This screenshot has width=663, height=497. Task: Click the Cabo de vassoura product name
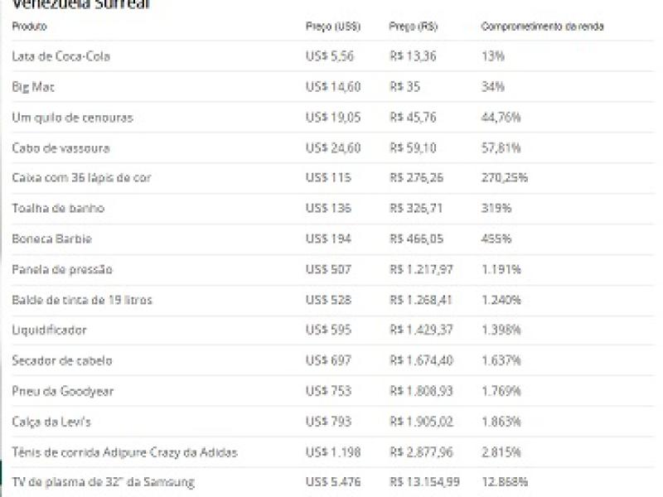(x=60, y=148)
